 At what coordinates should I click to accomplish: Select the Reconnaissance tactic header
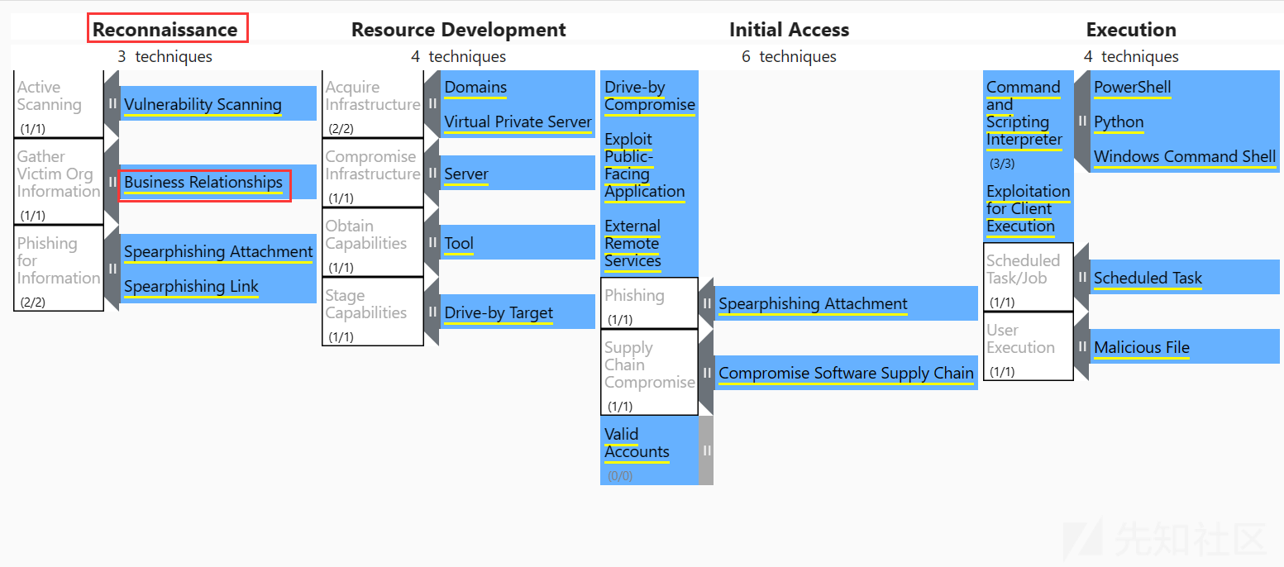(165, 30)
